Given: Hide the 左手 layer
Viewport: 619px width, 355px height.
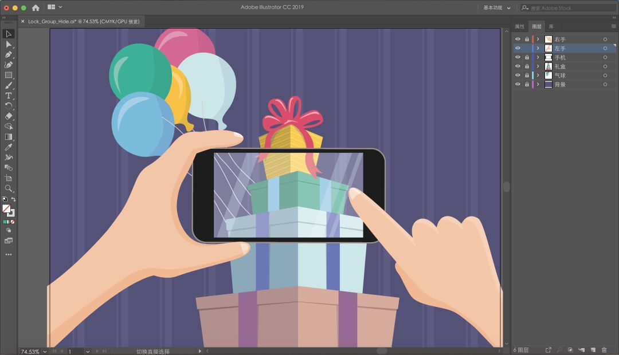Looking at the screenshot, I should [518, 48].
